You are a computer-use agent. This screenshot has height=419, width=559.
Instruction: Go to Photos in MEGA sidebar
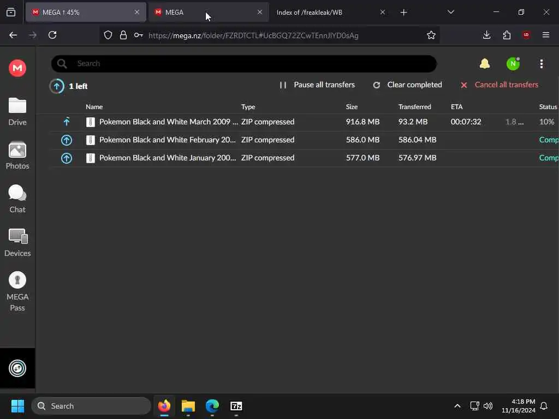point(17,155)
